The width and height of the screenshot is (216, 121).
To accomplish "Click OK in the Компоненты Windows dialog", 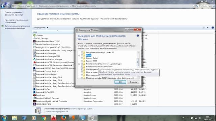I will click(x=120, y=82).
